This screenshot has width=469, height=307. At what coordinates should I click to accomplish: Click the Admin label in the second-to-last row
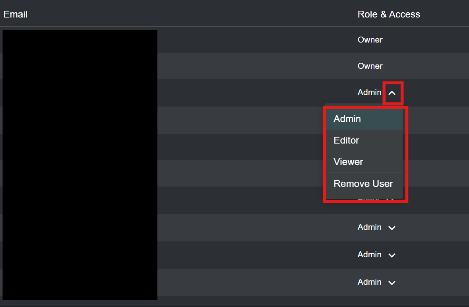point(369,255)
